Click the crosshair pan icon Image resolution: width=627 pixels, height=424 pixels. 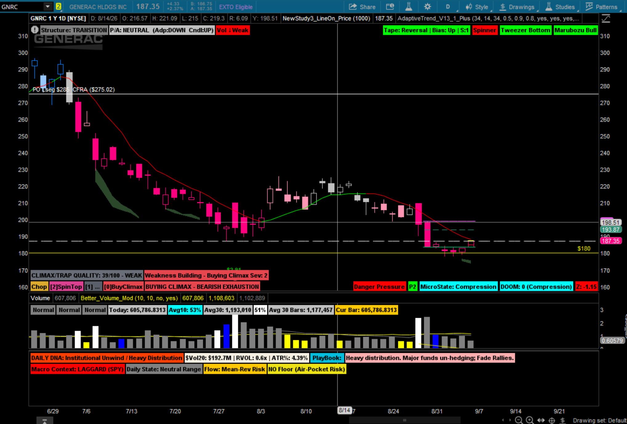(x=552, y=420)
